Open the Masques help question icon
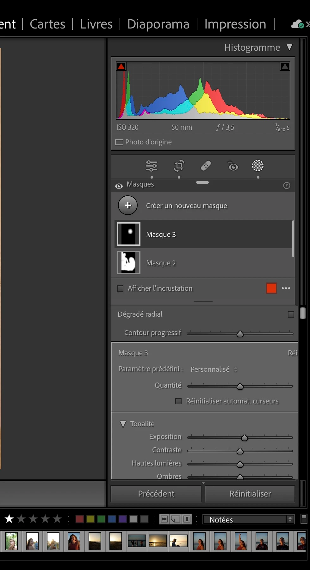310x570 pixels. click(x=287, y=186)
